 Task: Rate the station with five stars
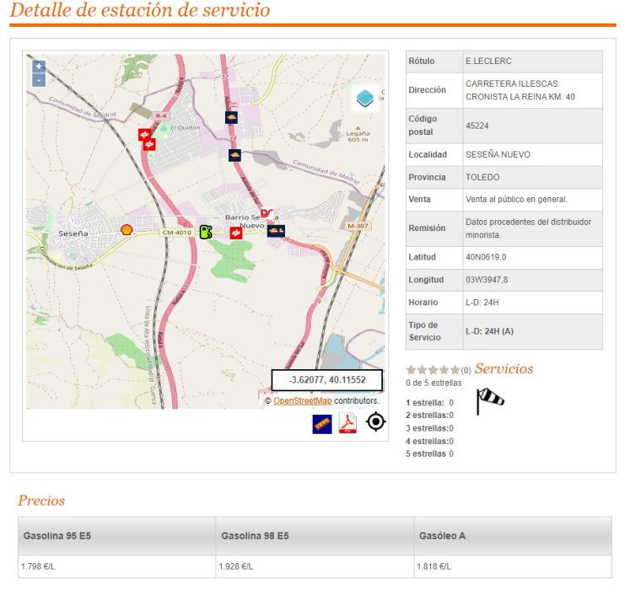pyautogui.click(x=455, y=370)
